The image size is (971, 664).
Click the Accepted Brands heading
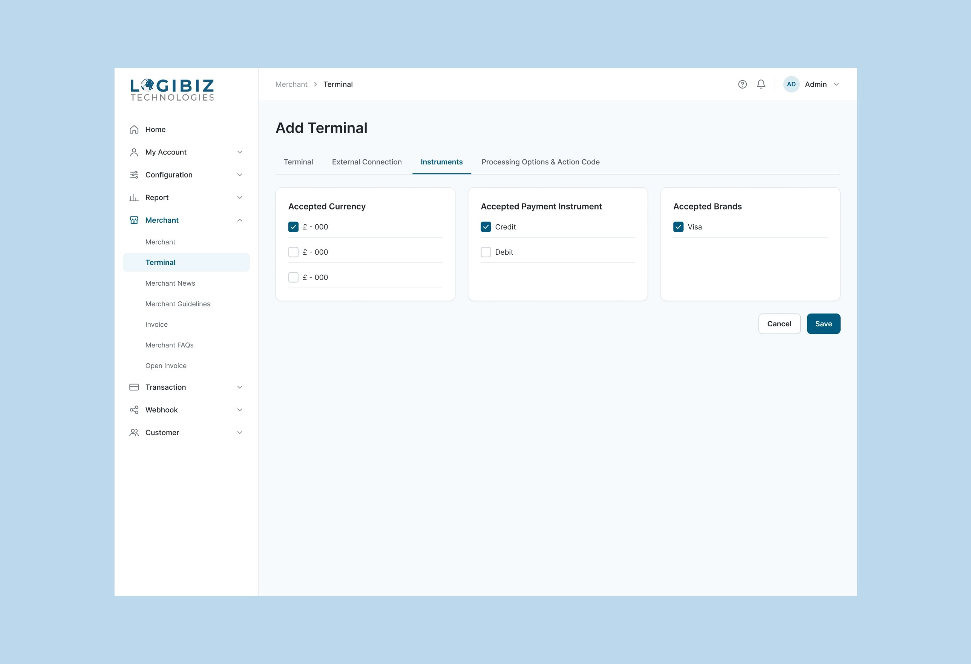coord(708,206)
